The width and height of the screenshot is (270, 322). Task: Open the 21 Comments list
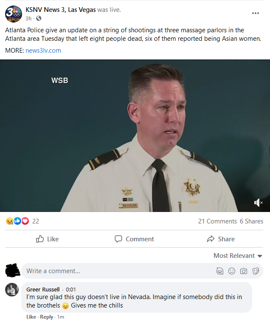(x=217, y=221)
